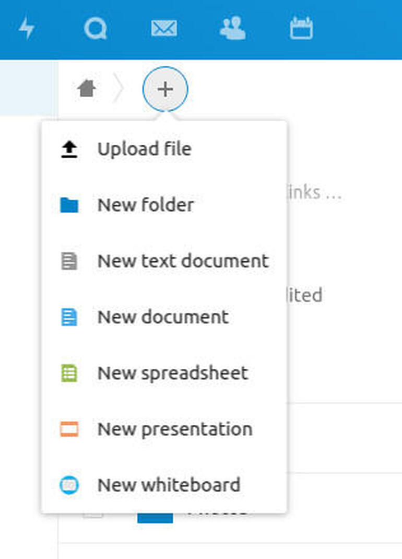The width and height of the screenshot is (402, 559).
Task: Open the Activity lightning bolt icon
Action: tap(27, 29)
